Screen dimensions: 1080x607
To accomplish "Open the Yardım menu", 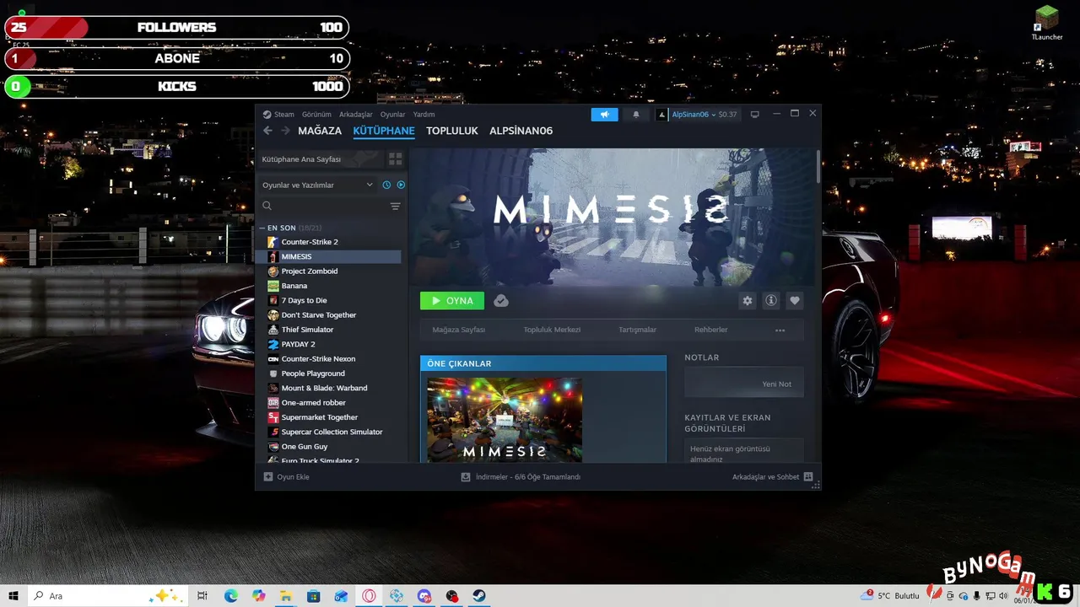I will pos(424,115).
